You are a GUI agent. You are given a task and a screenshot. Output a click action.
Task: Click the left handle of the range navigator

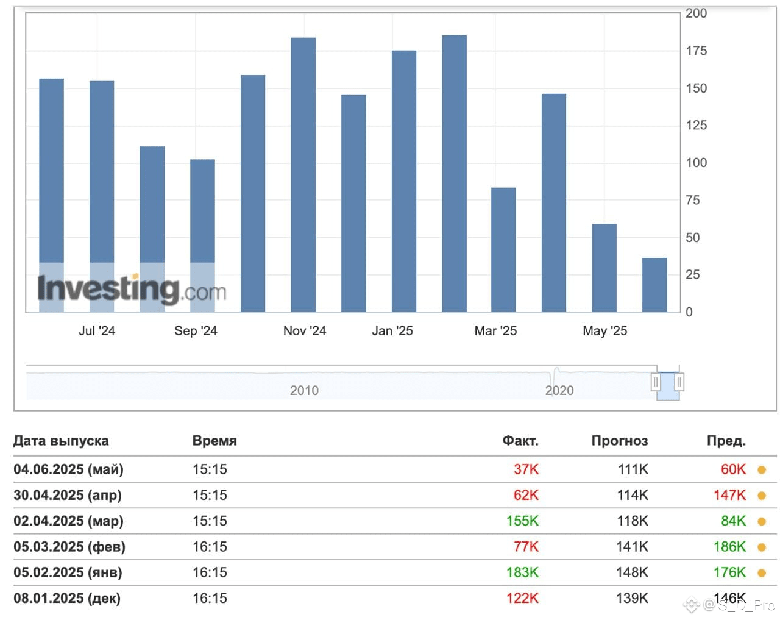click(656, 382)
